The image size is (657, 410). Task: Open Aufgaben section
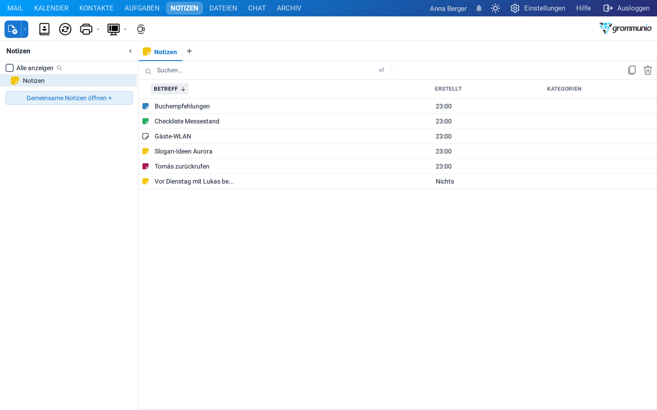[142, 8]
